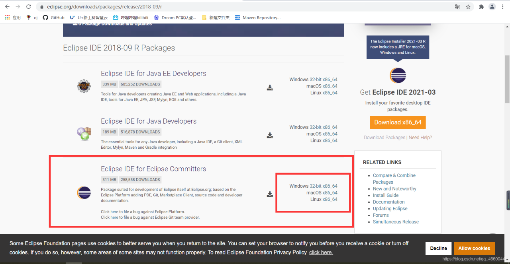Select macOS x86_64 for Eclipse Committers
This screenshot has height=264, width=510.
pyautogui.click(x=330, y=192)
